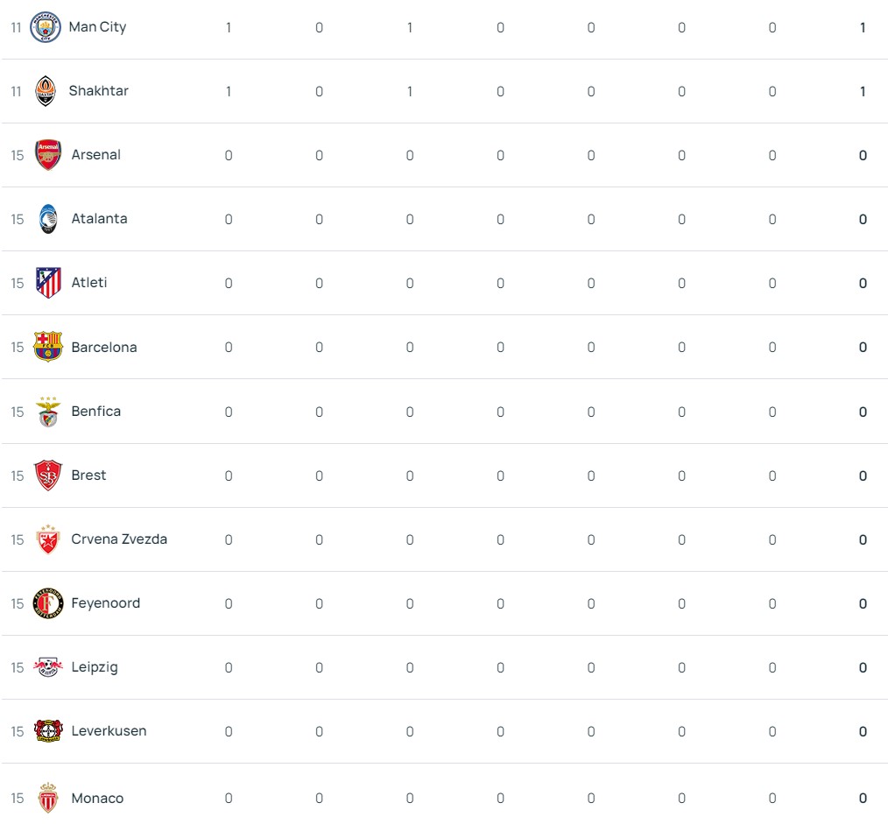Click the Leverkusen club crest
Image resolution: width=888 pixels, height=824 pixels.
click(48, 731)
